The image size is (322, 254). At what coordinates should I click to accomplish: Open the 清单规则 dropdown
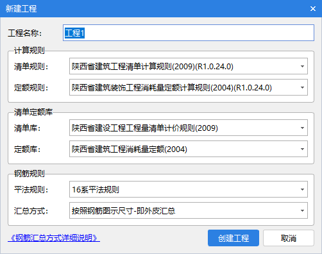pos(189,66)
